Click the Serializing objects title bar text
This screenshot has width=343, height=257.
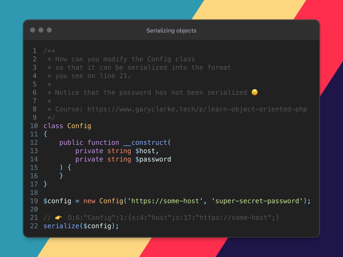(x=171, y=31)
